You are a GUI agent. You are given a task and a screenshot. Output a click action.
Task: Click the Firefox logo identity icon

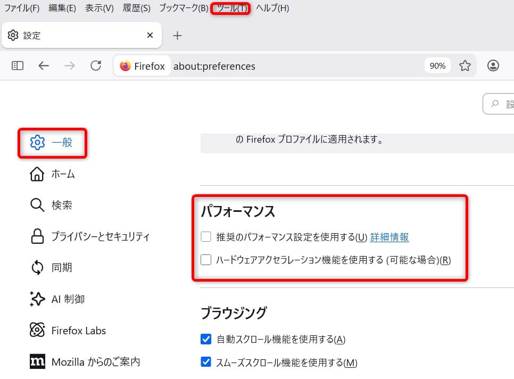click(x=126, y=66)
